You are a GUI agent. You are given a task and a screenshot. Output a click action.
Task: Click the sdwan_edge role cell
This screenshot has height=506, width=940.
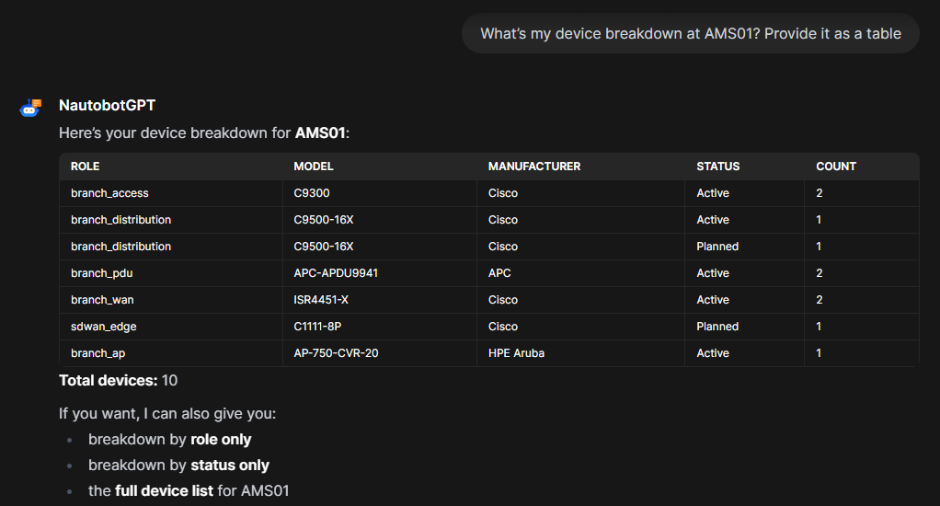point(103,327)
